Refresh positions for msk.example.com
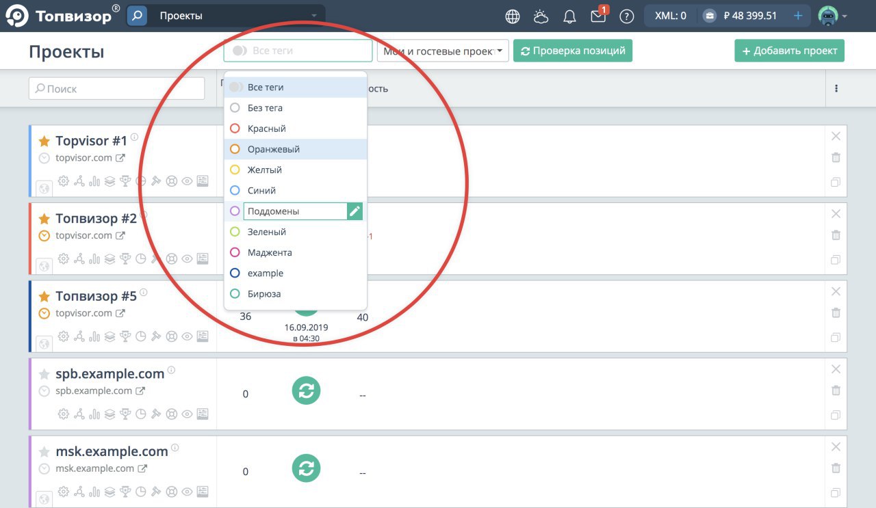The width and height of the screenshot is (876, 508). click(306, 468)
